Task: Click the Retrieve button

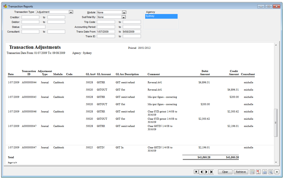Action: [x=241, y=172]
